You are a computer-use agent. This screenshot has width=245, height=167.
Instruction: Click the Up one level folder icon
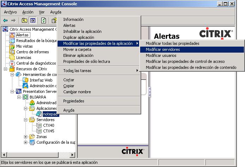coord(24,20)
